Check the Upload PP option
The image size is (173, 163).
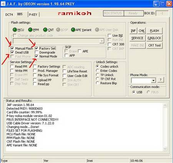pyautogui.click(x=35, y=80)
